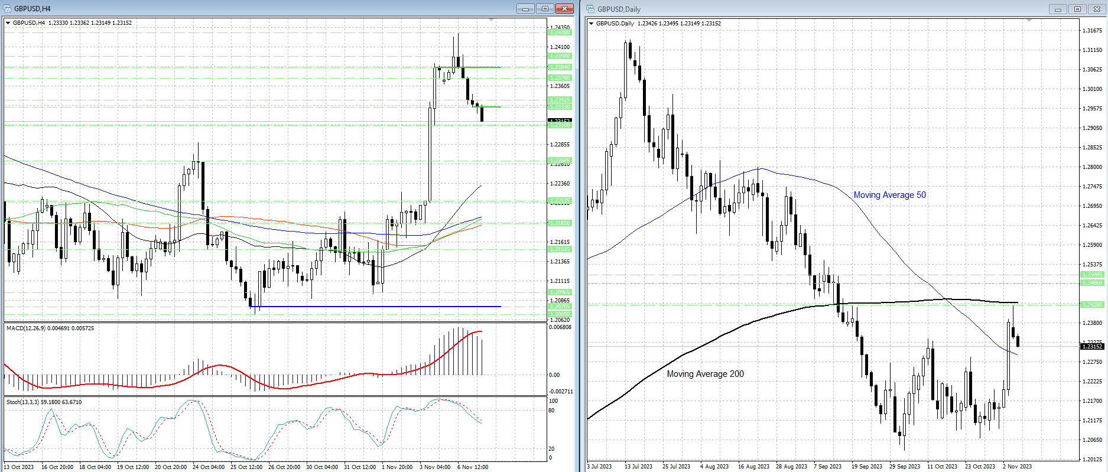Click the chart icon in the GBPUSD,Daily title bar
The width and height of the screenshot is (1108, 472).
coord(590,9)
